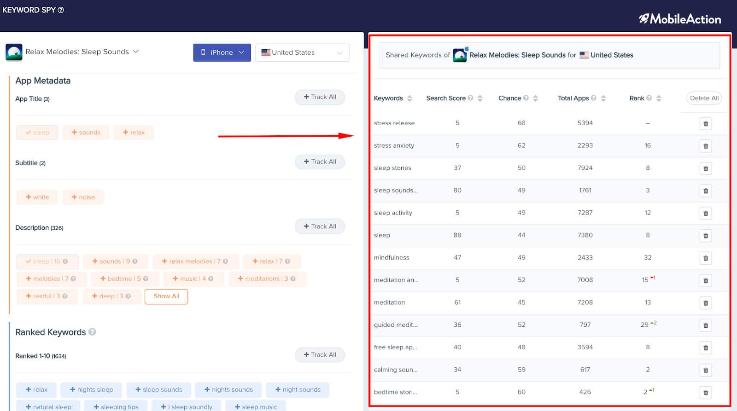
Task: Open the United States country dropdown
Action: point(302,52)
